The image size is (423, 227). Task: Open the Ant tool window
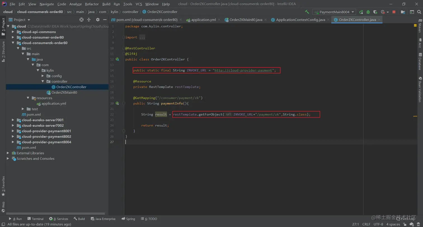tap(420, 43)
